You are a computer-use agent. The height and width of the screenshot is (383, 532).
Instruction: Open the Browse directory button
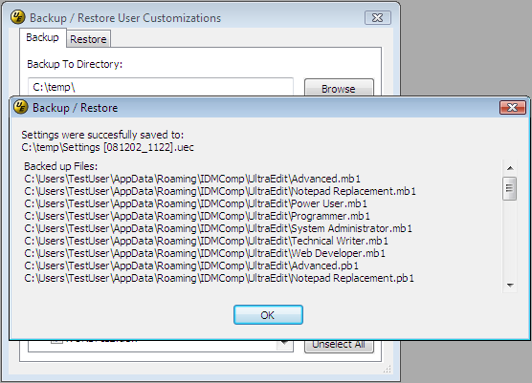click(339, 88)
